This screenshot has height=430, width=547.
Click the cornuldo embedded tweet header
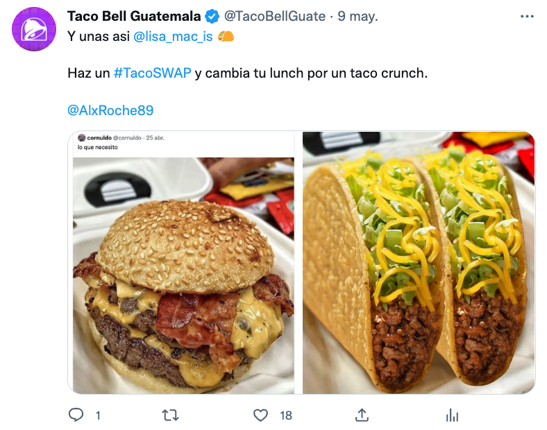121,137
